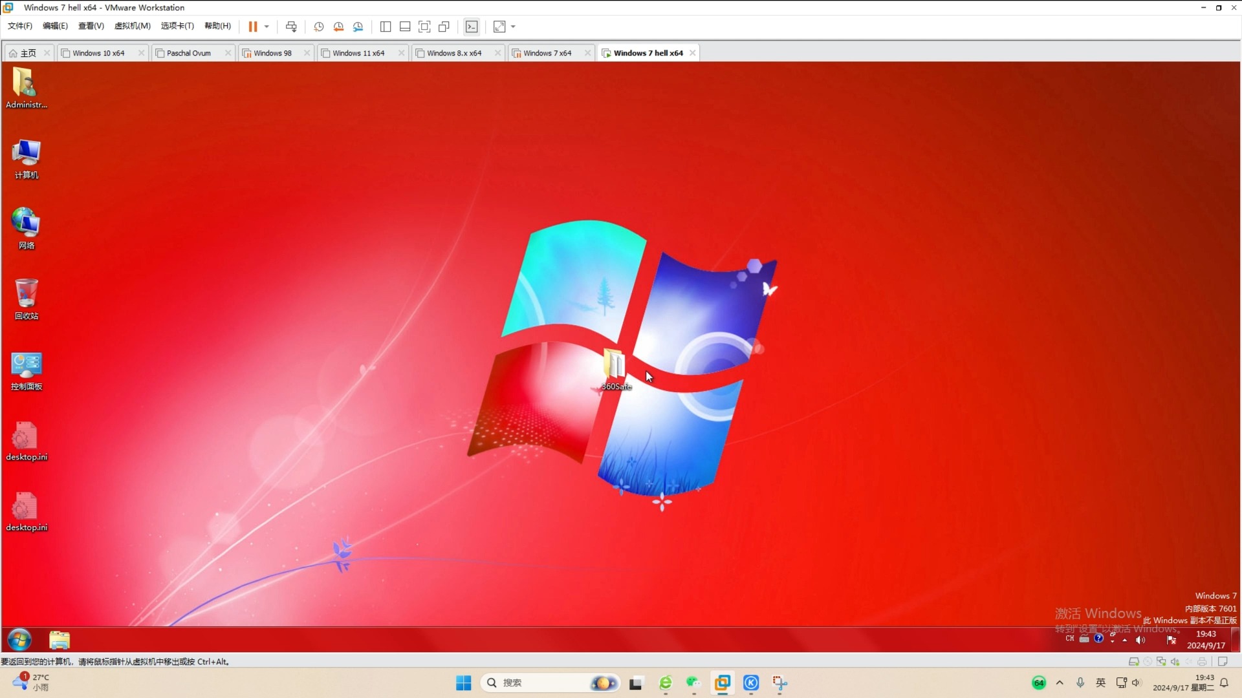
Task: Click the guest keyboard input icon
Action: pyautogui.click(x=1084, y=639)
